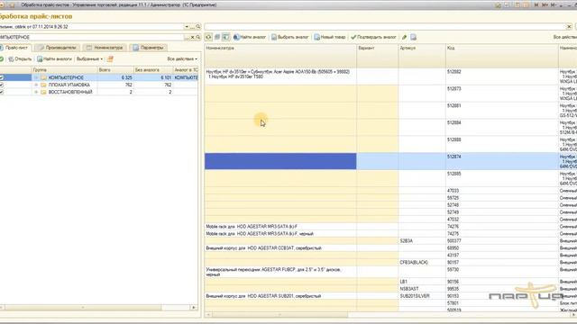Viewport: 577px width, 324px height.
Task: Open right panel Все действия menu
Action: [x=565, y=37]
